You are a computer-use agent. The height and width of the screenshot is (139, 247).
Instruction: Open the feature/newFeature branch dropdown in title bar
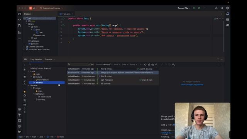pyautogui.click(x=51, y=8)
